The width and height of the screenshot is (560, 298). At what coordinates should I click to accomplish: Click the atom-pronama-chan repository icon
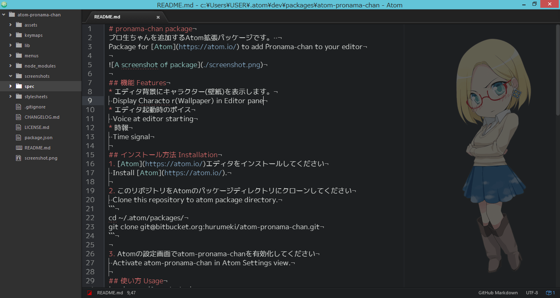click(11, 15)
